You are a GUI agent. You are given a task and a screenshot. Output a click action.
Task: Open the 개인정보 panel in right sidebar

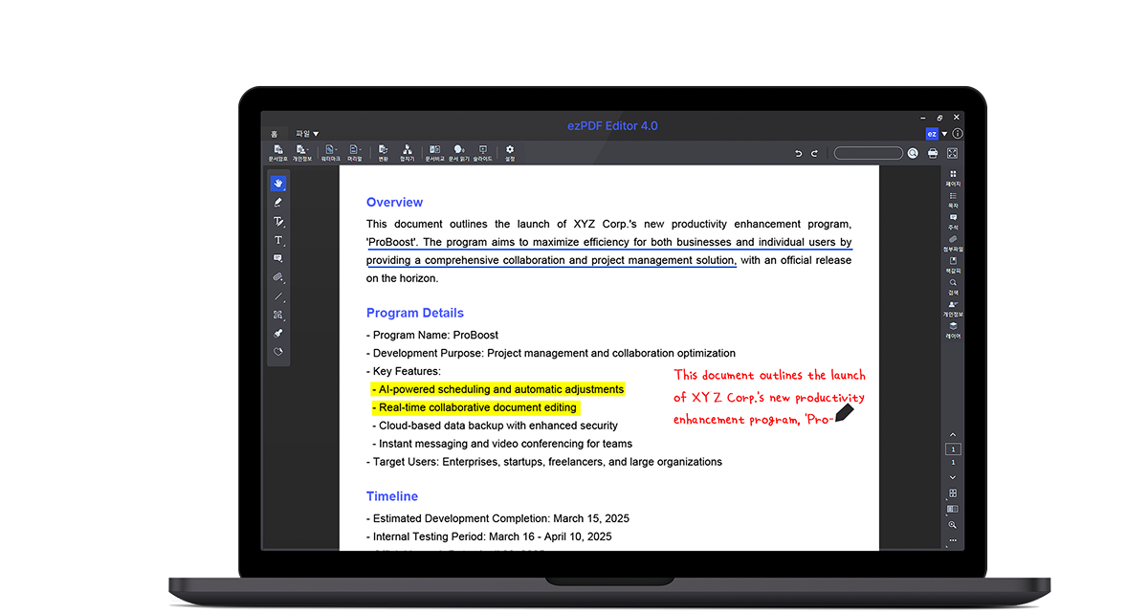(x=953, y=308)
